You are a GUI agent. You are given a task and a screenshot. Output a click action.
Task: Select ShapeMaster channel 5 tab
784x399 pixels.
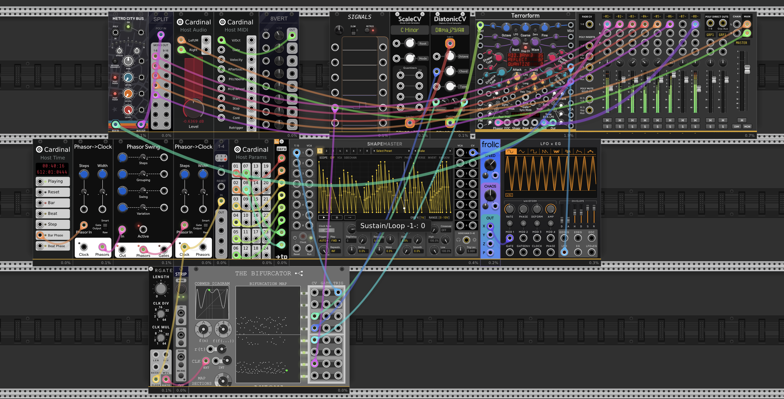click(x=347, y=151)
